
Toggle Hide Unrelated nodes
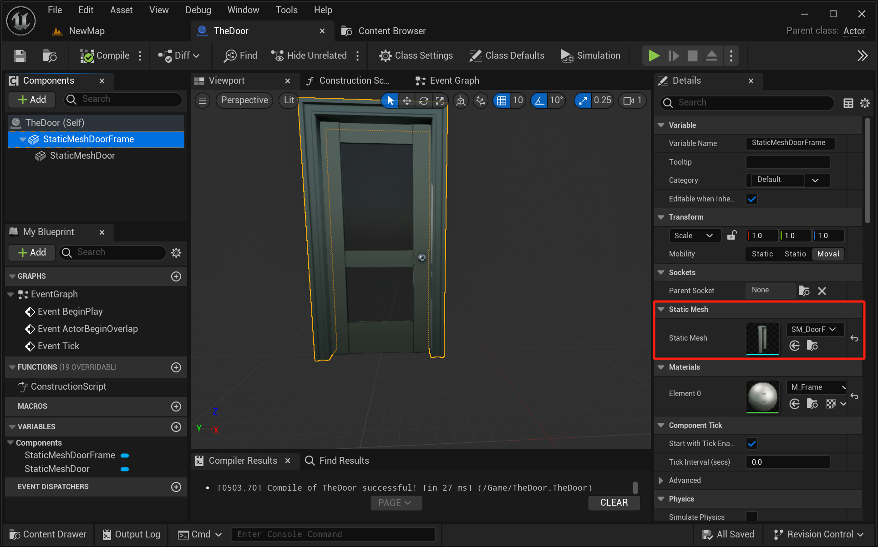coord(309,55)
